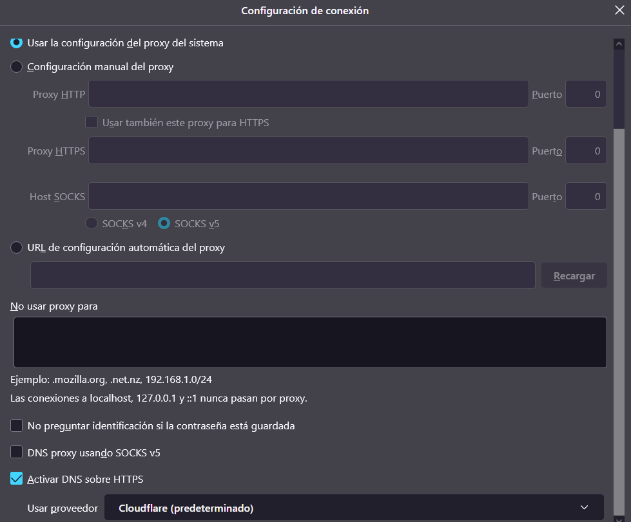The width and height of the screenshot is (631, 522).
Task: Select 'Usar la configuración del proxy del sistema'
Action: [x=17, y=42]
